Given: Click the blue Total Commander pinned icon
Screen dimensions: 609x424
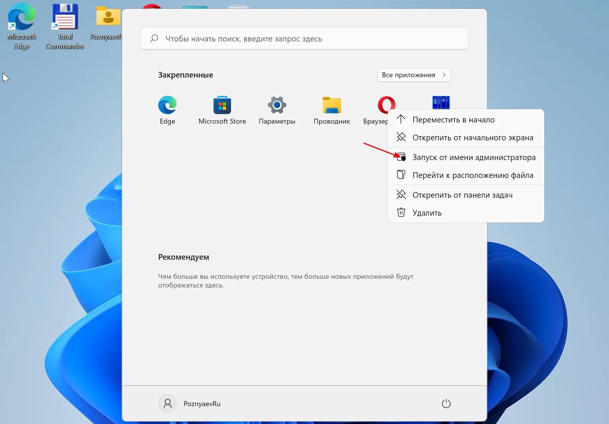Looking at the screenshot, I should (x=441, y=102).
